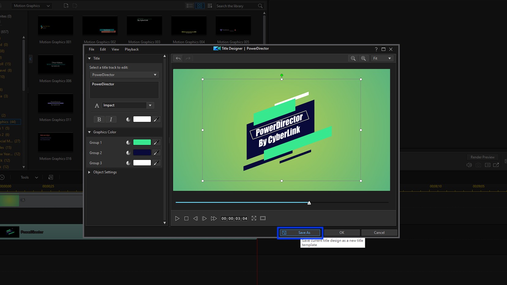Click Render Preview button

coord(483,157)
